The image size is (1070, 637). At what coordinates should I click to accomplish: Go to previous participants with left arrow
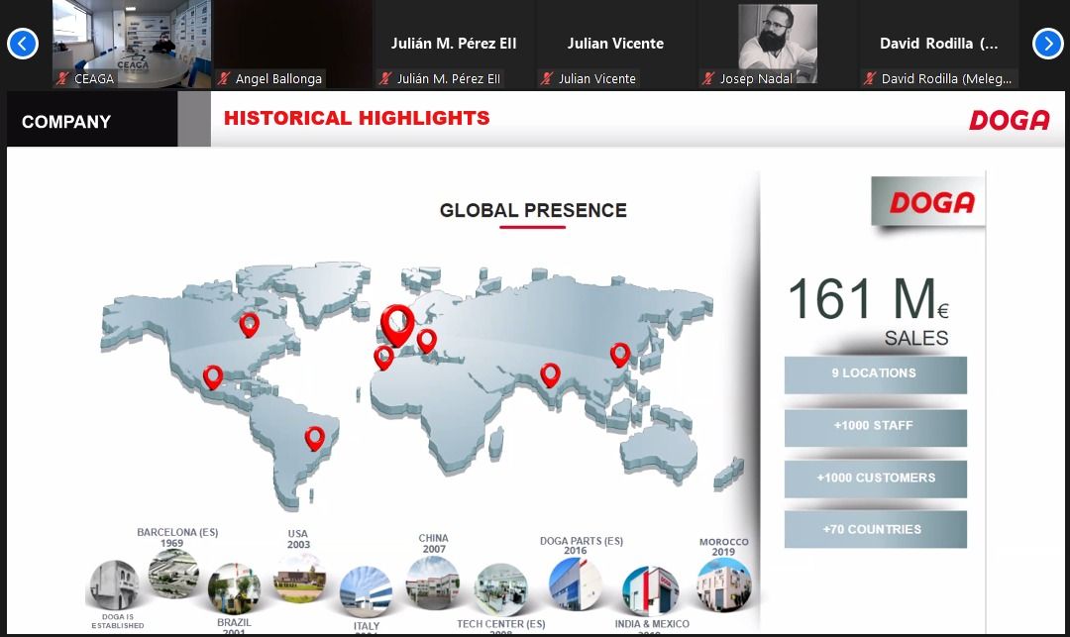pyautogui.click(x=23, y=45)
